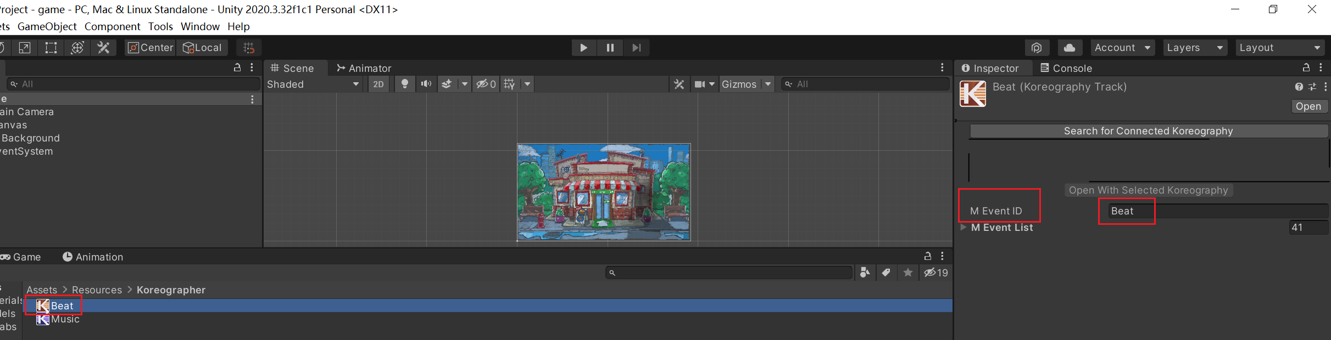Open the Hierarchy panel options menu
Viewport: 1331px width, 340px height.
click(x=252, y=67)
